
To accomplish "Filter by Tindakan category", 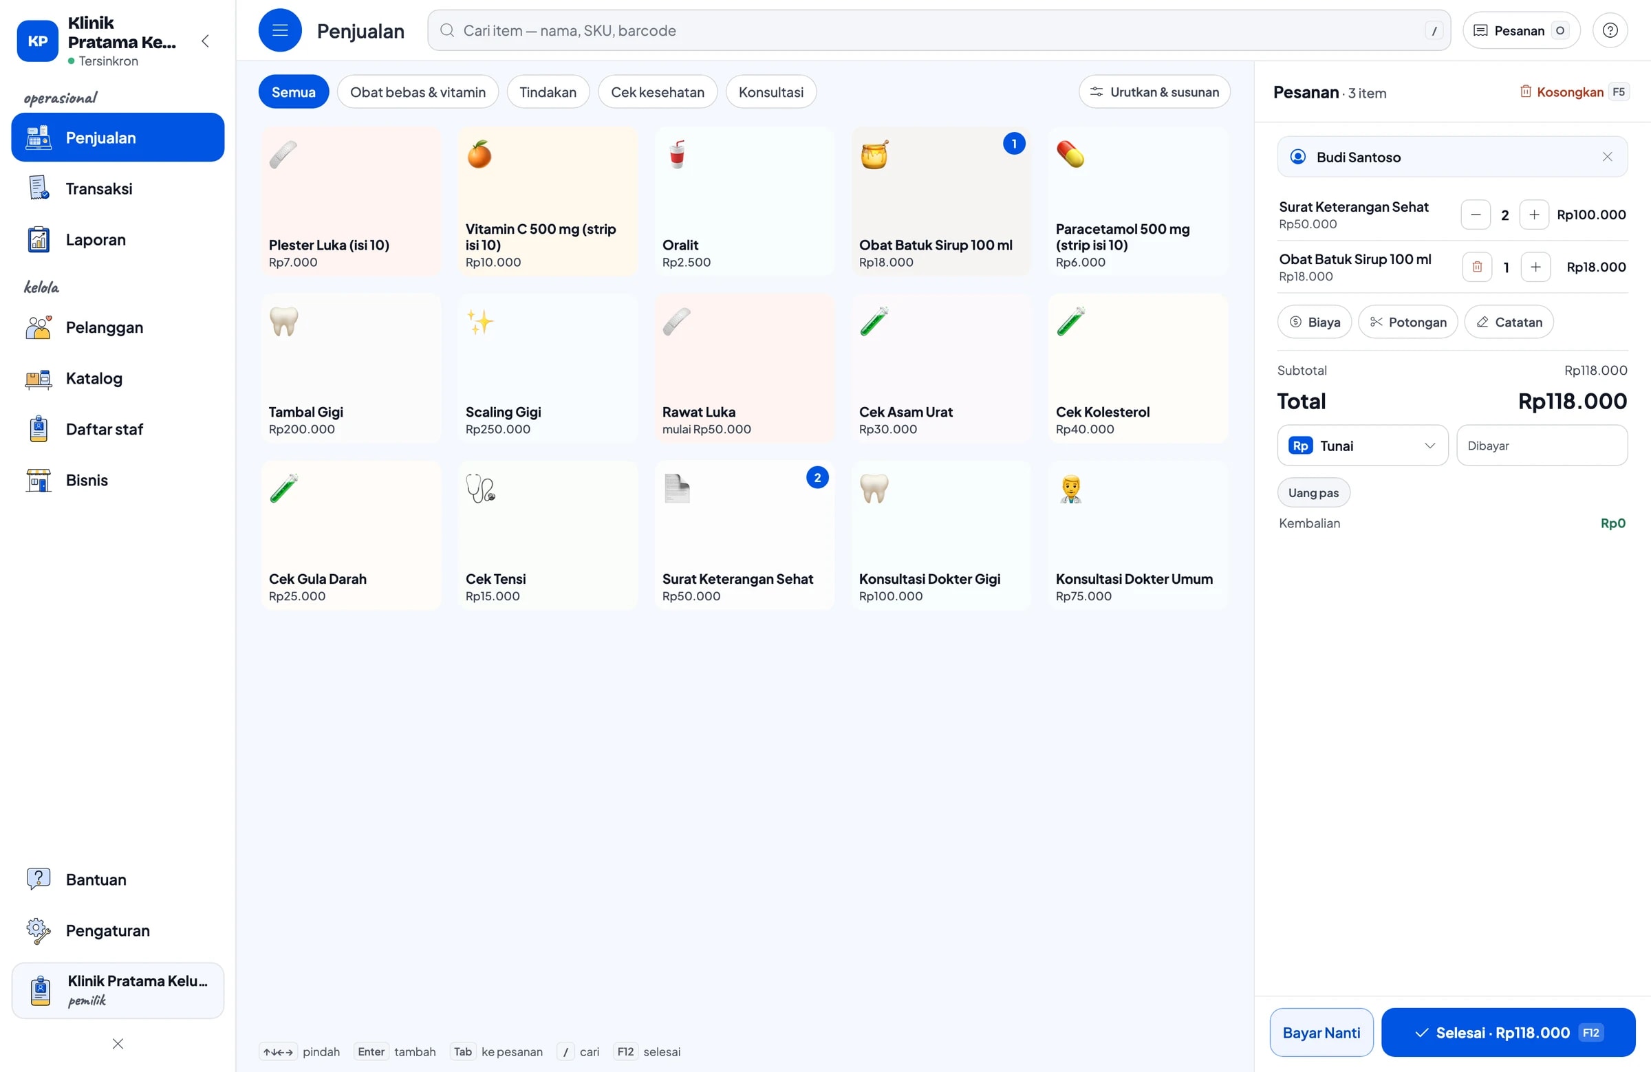I will click(548, 92).
